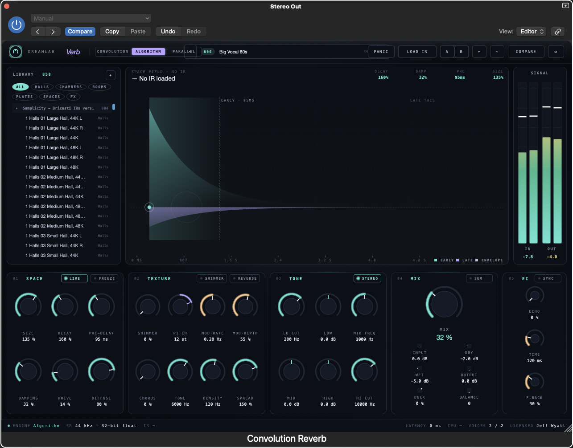Enable the Shimmer toggle

point(212,278)
